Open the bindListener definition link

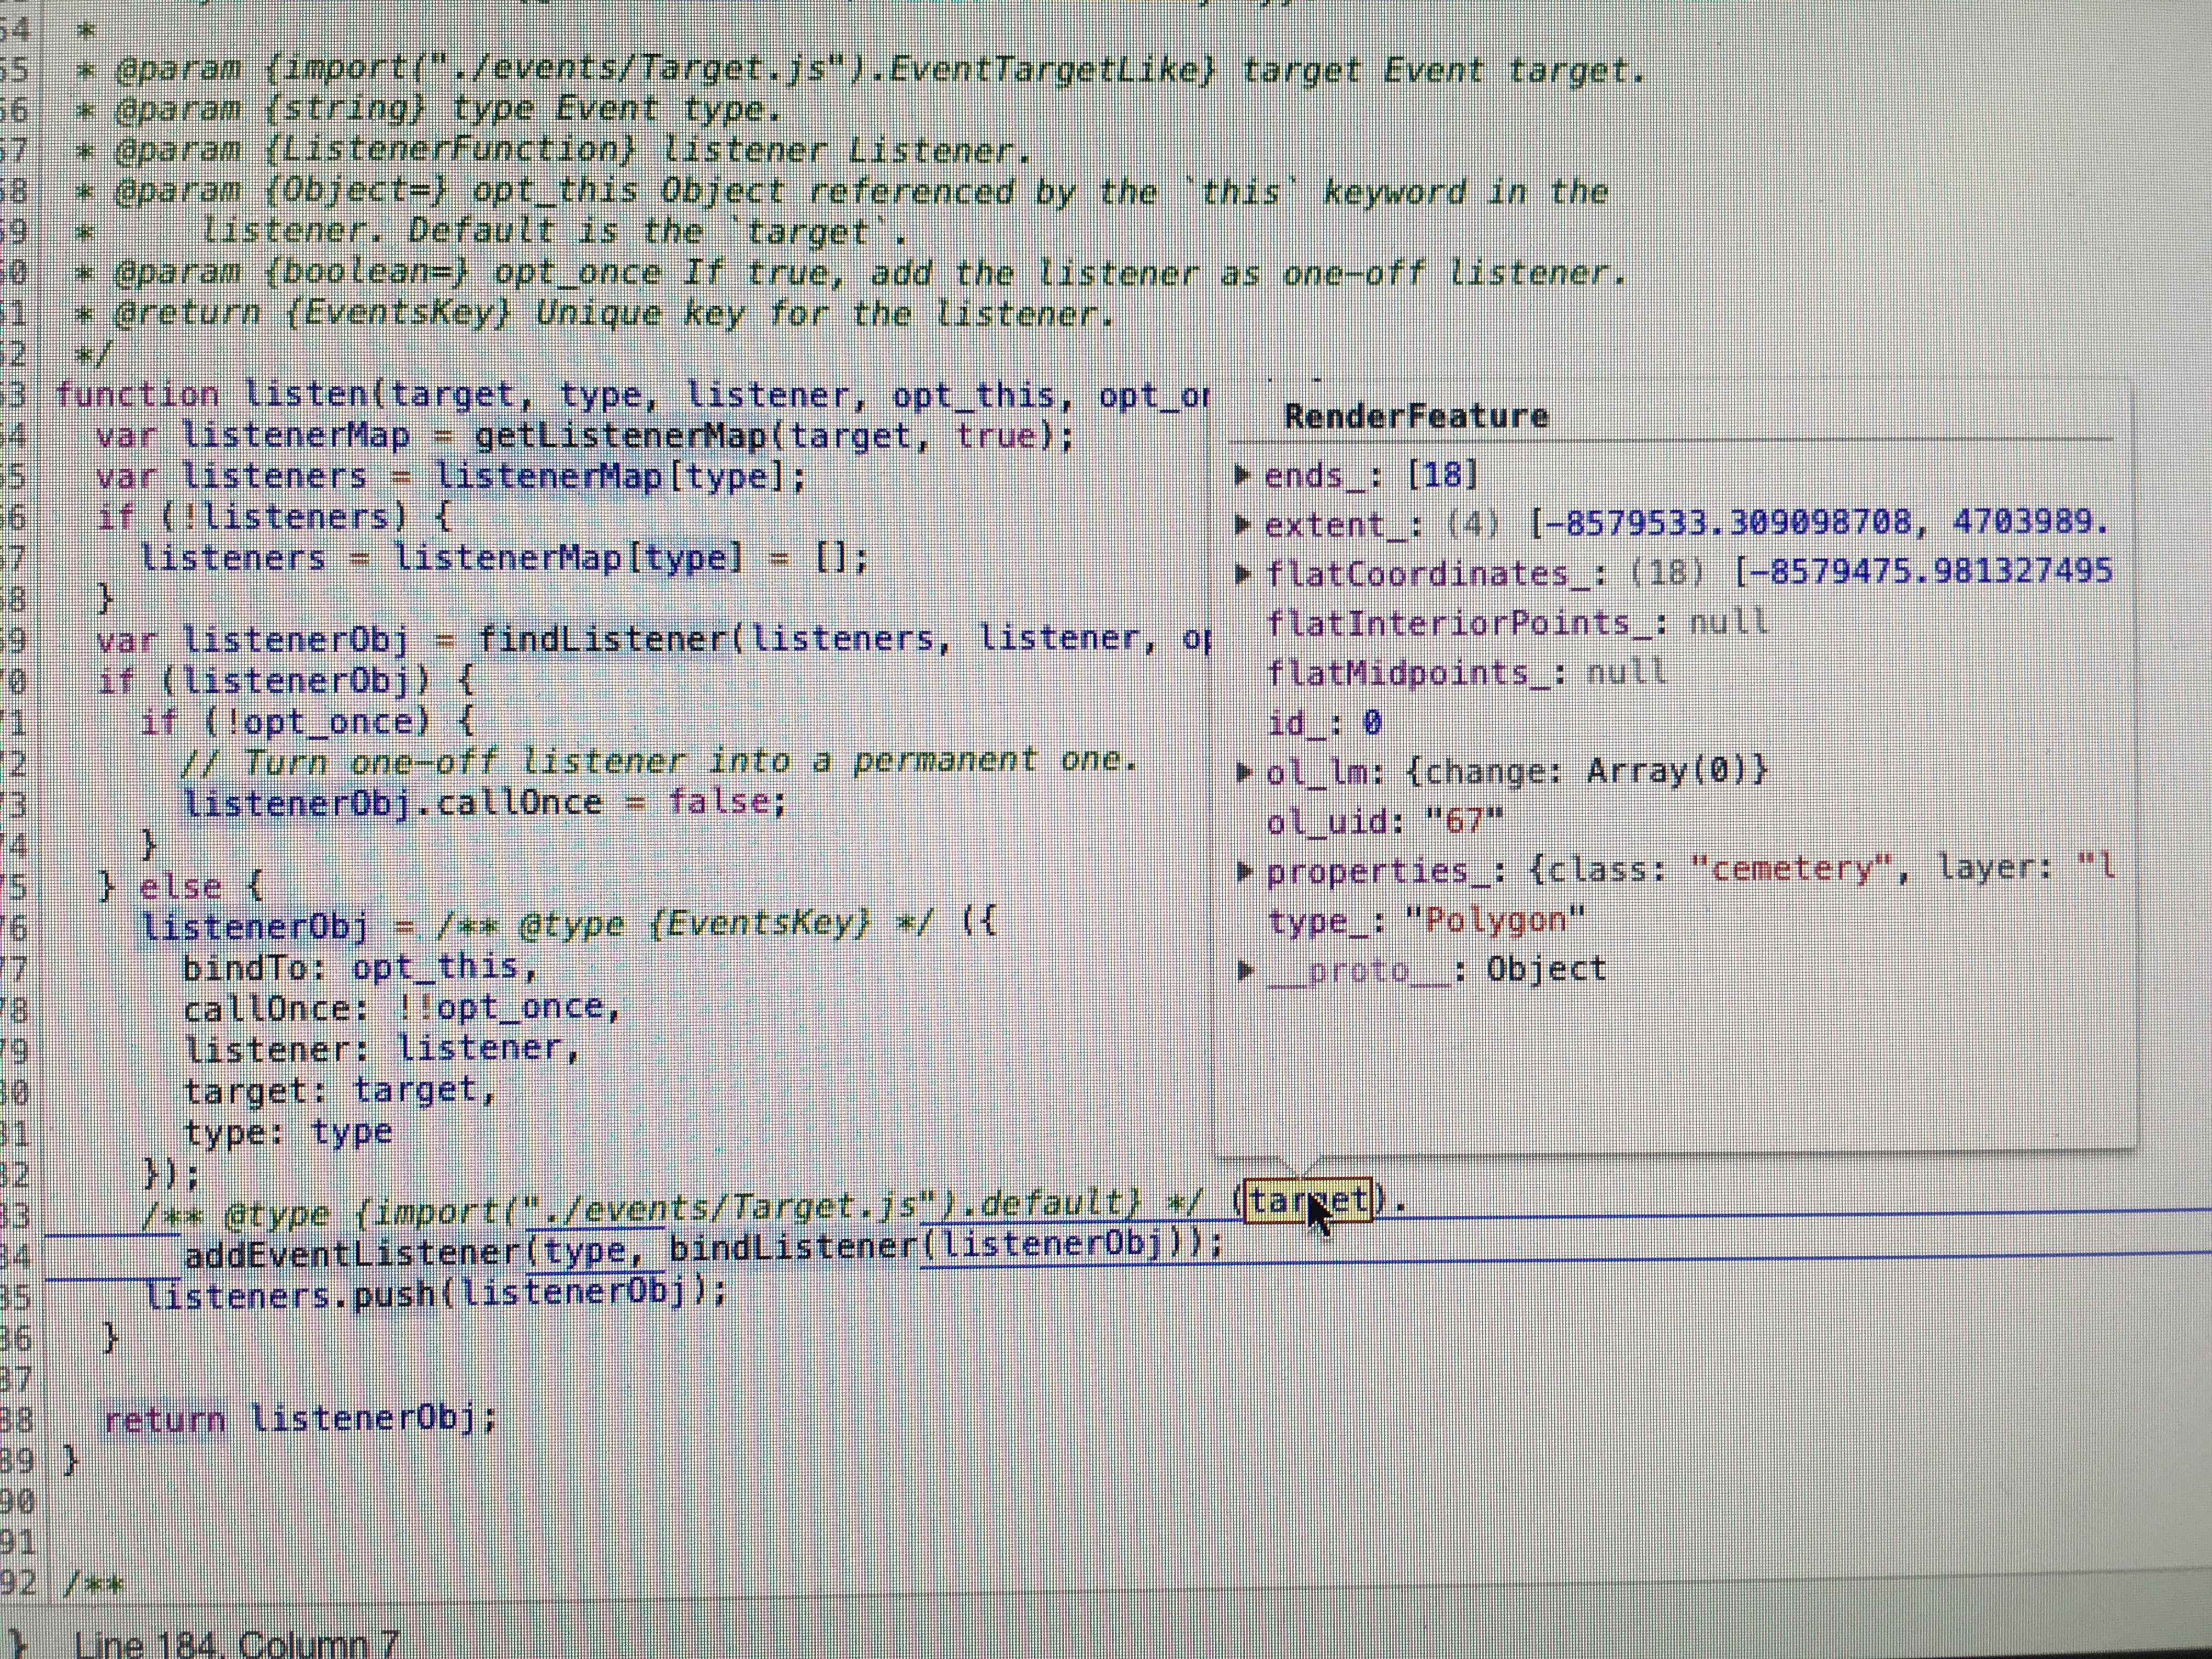790,1245
